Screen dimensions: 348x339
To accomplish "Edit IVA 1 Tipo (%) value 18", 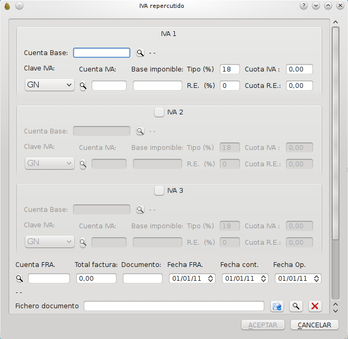I will click(x=230, y=69).
